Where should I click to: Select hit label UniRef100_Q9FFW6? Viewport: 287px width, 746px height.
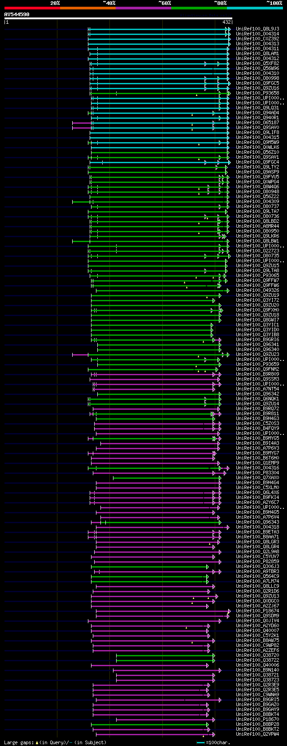257,285
